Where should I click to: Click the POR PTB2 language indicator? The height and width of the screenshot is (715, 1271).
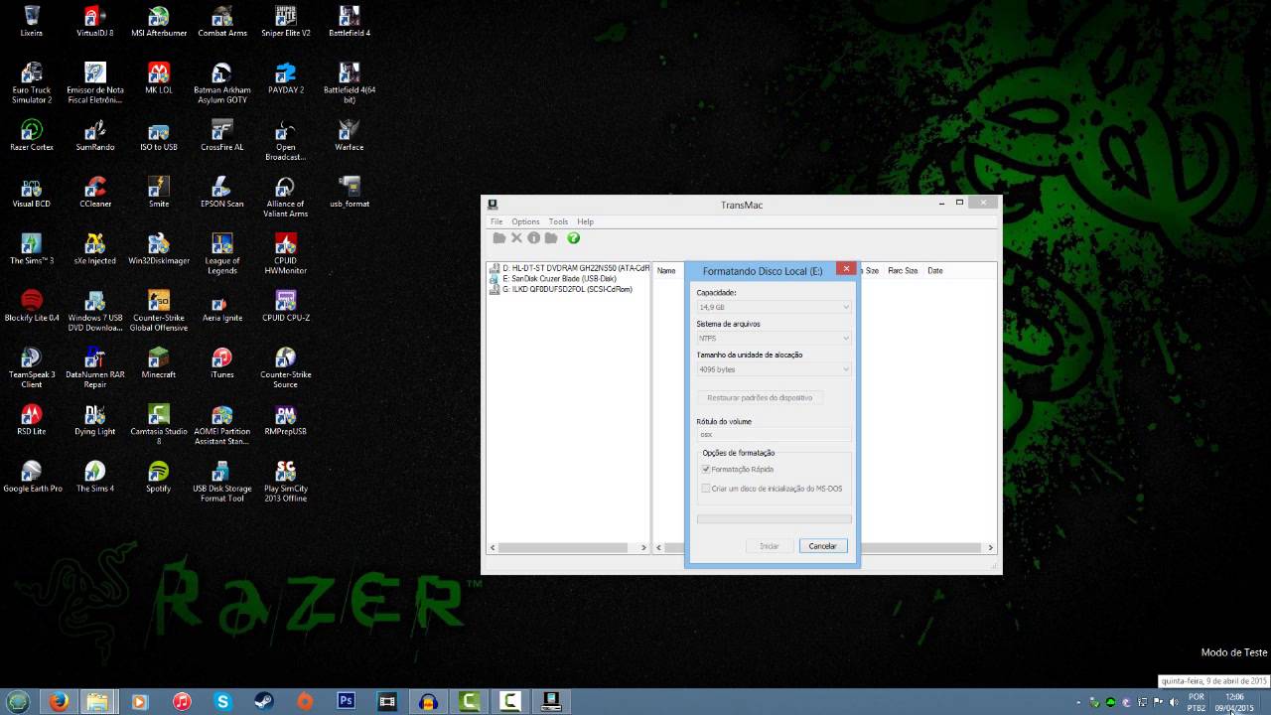[x=1197, y=702]
